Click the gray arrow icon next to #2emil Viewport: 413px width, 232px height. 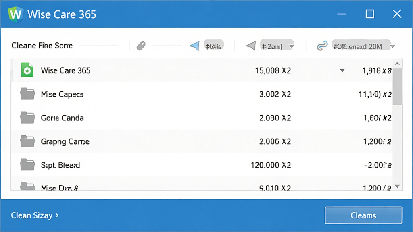[x=251, y=46]
